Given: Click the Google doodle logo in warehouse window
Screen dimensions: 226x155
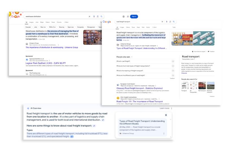Looking at the screenshot, I should pyautogui.click(x=16, y=16).
